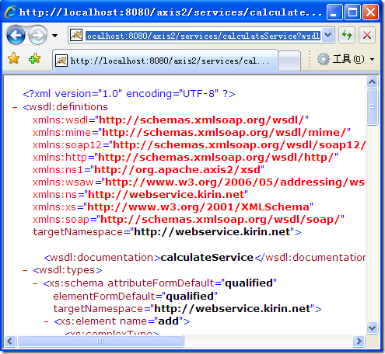Click the xmlns:http namespace line
The image size is (385, 354).
[185, 158]
